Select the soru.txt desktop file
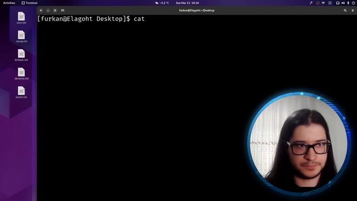Image resolution: width=357 pixels, height=201 pixels. pyautogui.click(x=21, y=18)
